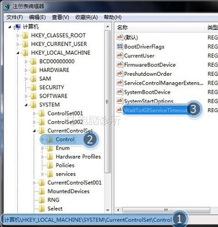Screen dimensions: 218x227
Task: Open the 收藏夹(A) menu
Action: pos(86,17)
